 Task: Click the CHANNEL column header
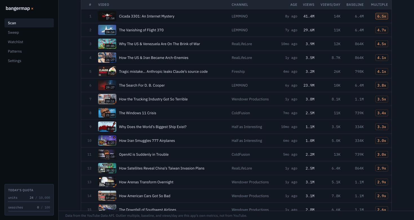pyautogui.click(x=240, y=5)
